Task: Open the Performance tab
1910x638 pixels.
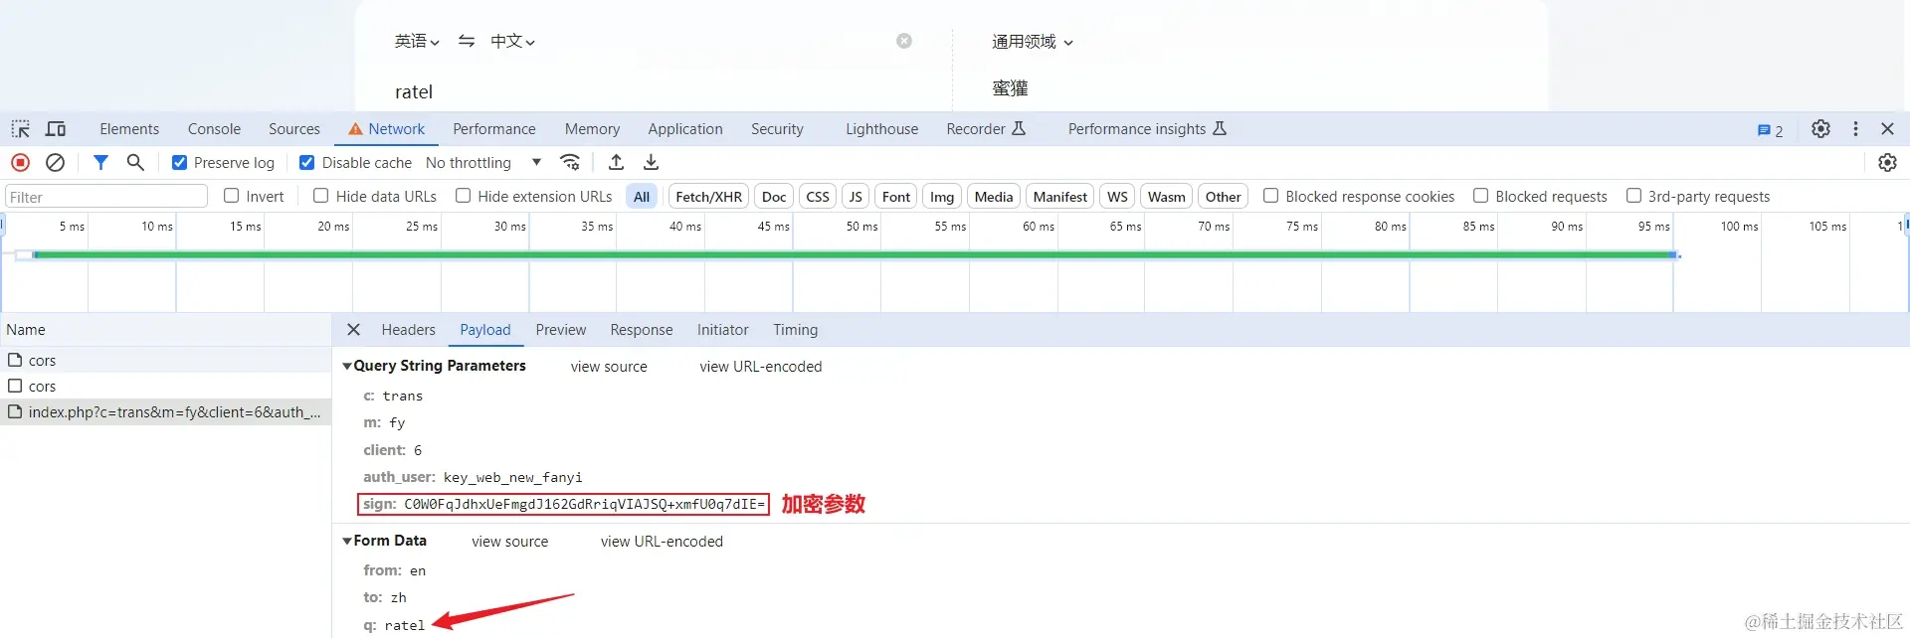Action: 494,129
